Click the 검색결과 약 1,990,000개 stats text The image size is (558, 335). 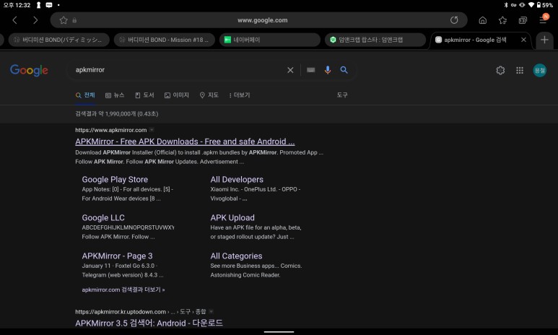click(117, 114)
